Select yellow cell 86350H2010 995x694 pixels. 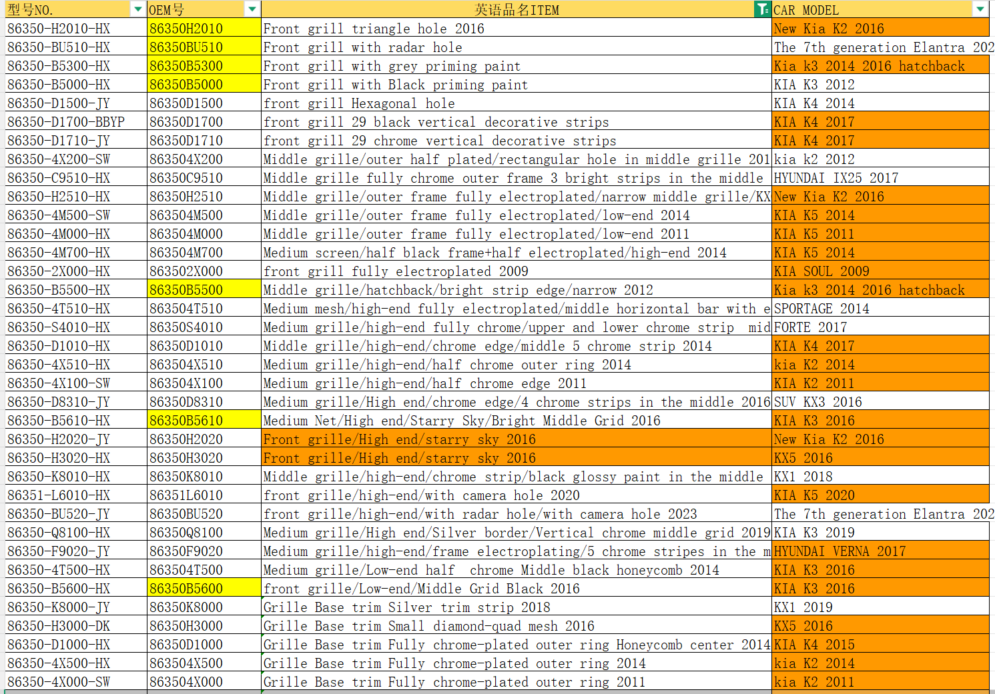click(204, 29)
